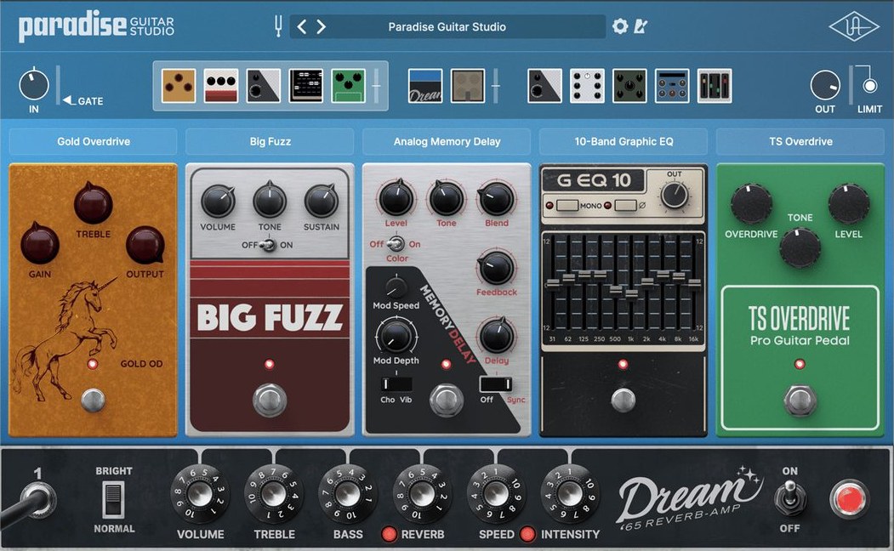
Task: Toggle amp SPEED/INTENSITY tremolo button
Action: 527,534
